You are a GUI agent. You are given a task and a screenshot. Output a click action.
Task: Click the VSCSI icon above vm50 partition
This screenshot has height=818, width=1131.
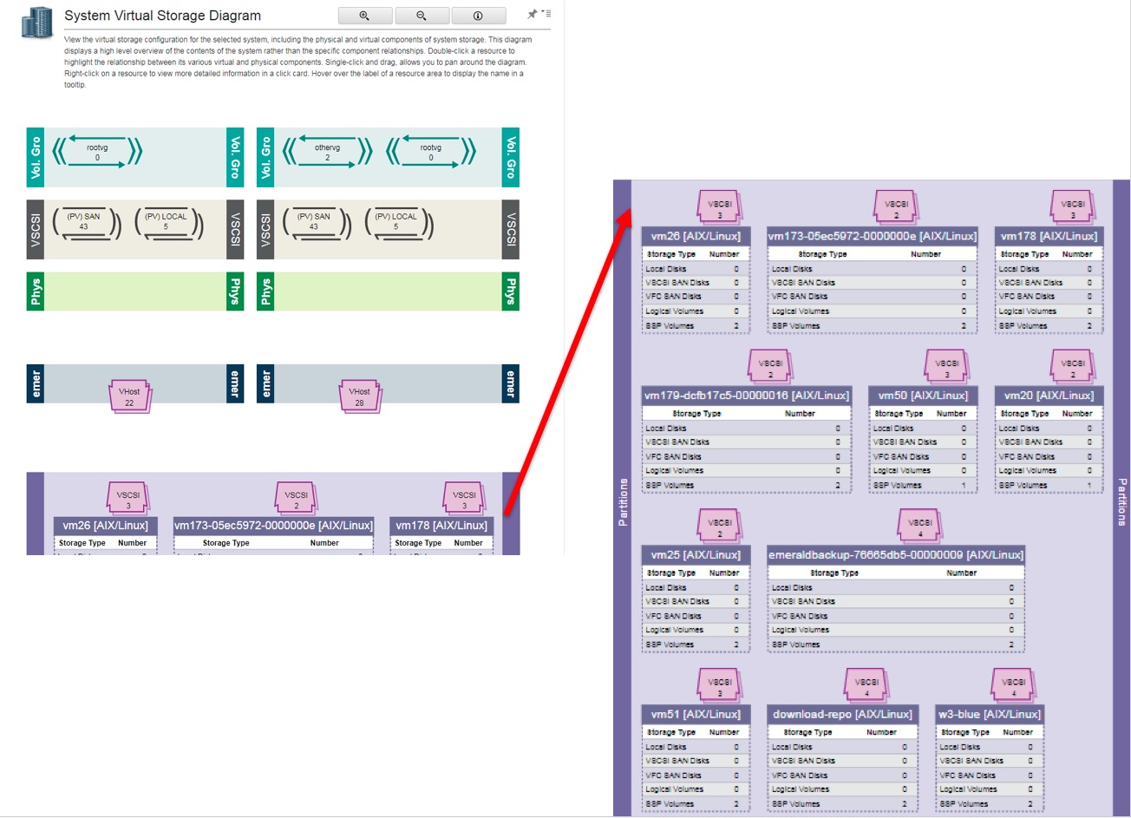tap(947, 368)
